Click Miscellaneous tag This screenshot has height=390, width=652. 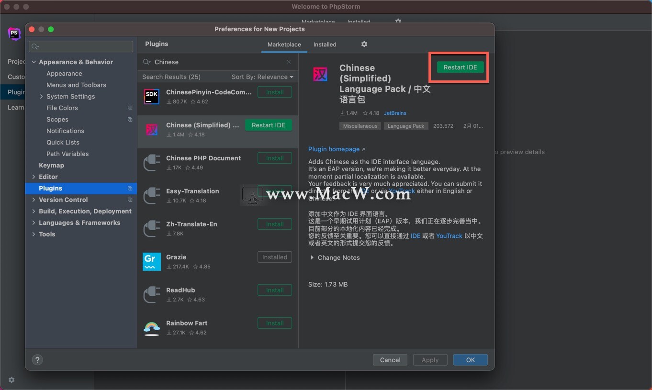coord(360,126)
